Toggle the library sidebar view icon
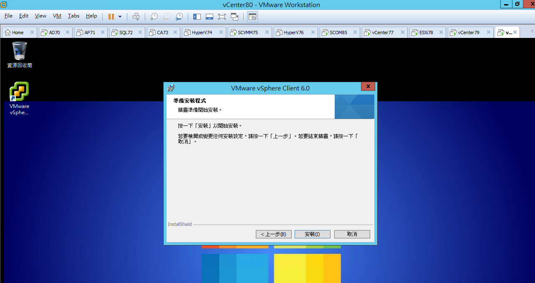535x283 pixels. (x=197, y=17)
